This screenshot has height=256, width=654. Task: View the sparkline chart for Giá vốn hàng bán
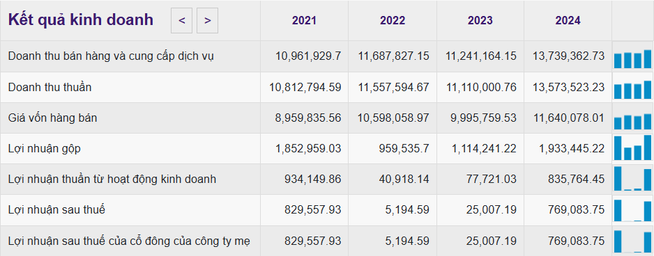pos(632,120)
